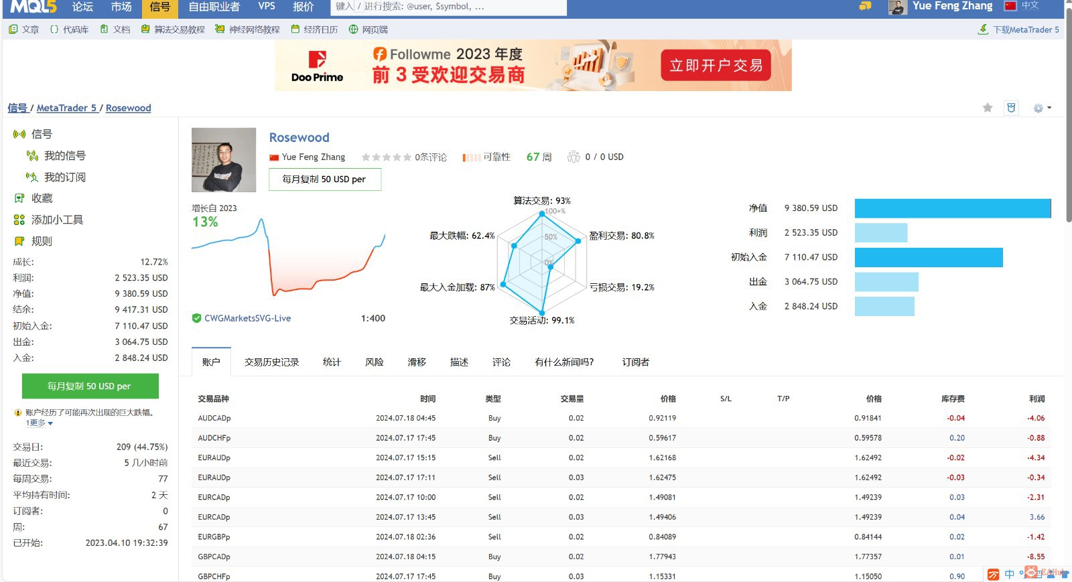This screenshot has width=1072, height=582.
Task: Open the 市场 market menu
Action: click(121, 7)
